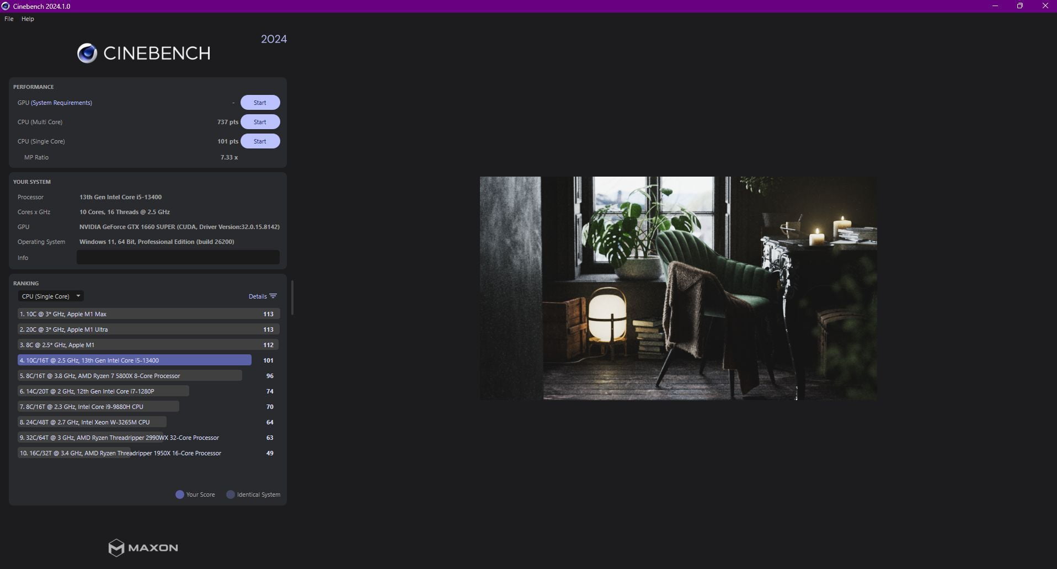Click the Windows 11 operating system text
Viewport: 1057px width, 569px height.
coord(157,242)
